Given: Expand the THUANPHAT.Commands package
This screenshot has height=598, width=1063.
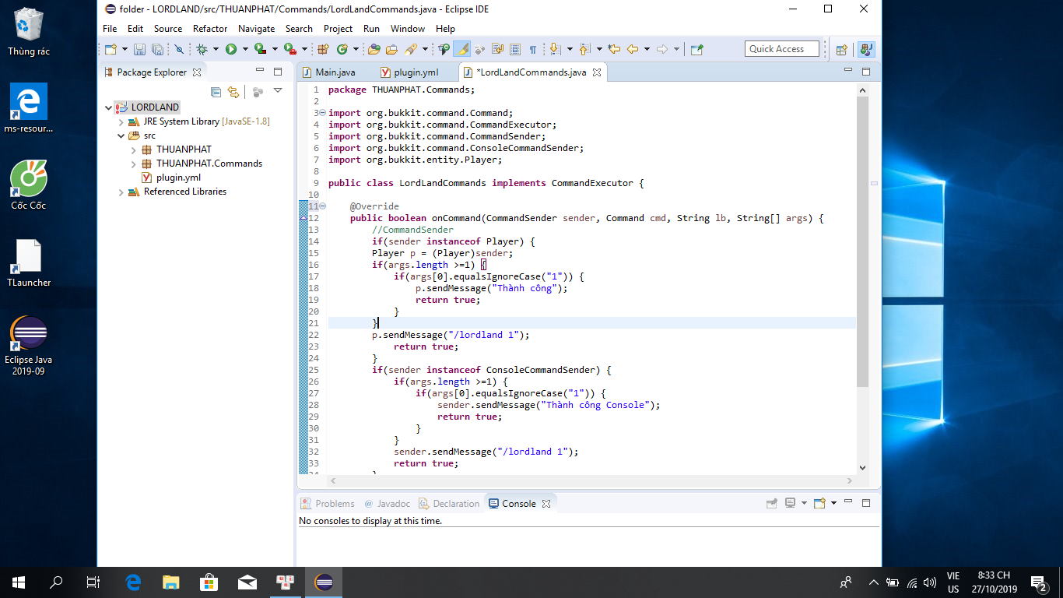Looking at the screenshot, I should pyautogui.click(x=133, y=164).
